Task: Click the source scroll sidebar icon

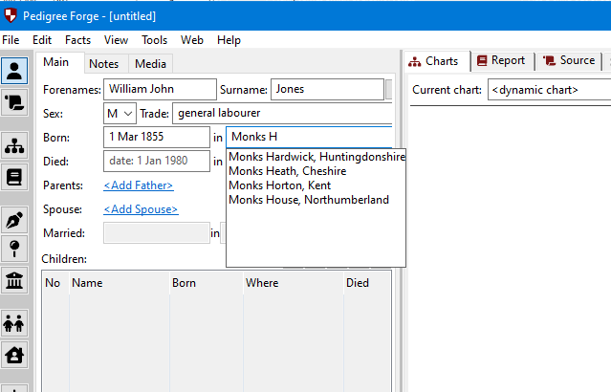Action: click(15, 100)
